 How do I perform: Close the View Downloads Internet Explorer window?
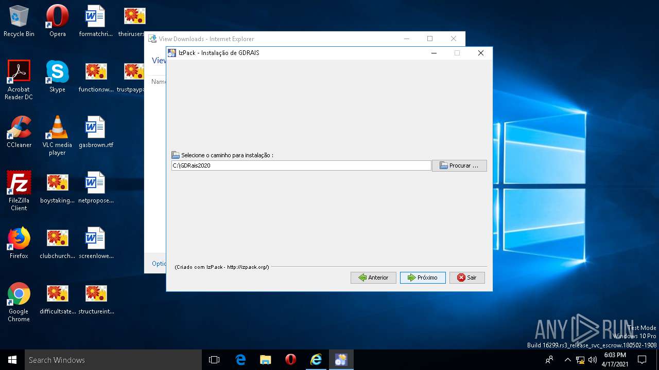(453, 39)
